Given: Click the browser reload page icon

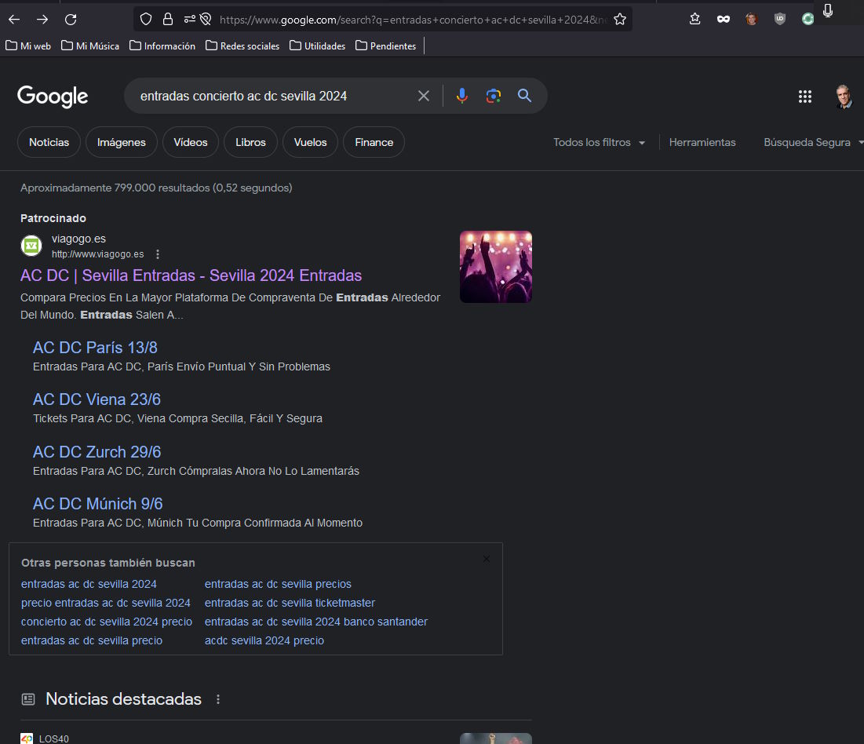Looking at the screenshot, I should point(71,20).
